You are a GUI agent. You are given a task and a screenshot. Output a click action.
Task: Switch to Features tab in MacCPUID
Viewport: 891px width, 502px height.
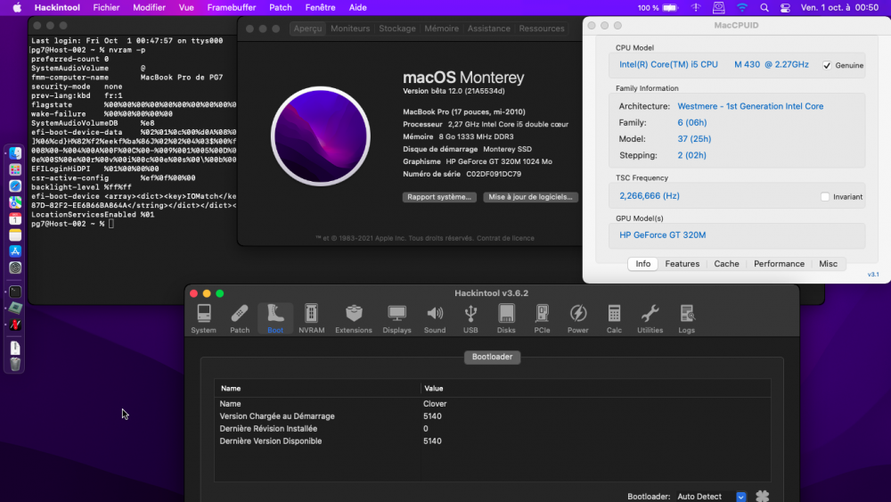682,264
